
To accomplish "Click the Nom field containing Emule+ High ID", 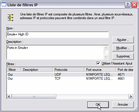I will point(57,35).
